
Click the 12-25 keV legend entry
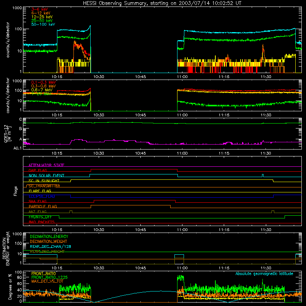42,17
